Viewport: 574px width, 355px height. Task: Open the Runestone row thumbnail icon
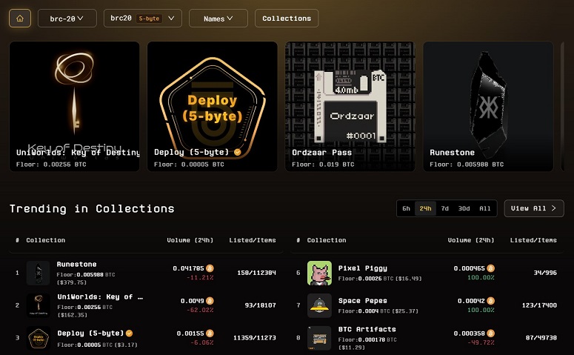[x=38, y=273]
